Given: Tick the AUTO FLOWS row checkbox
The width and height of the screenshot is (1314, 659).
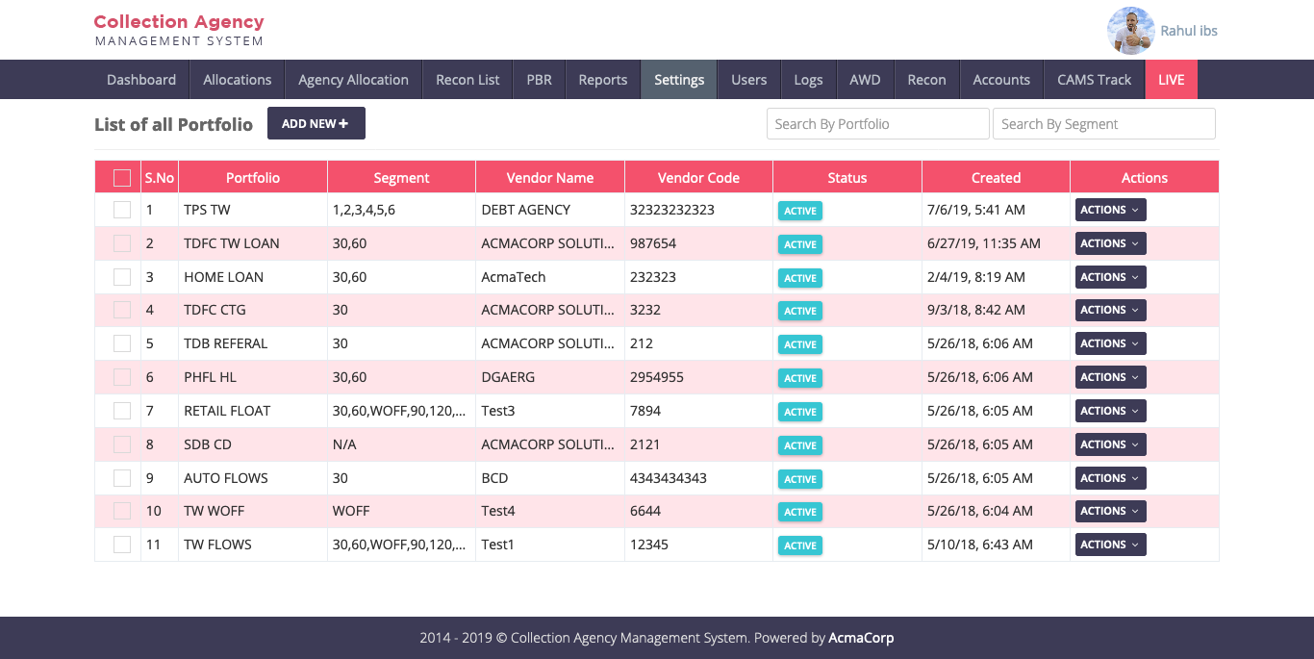Looking at the screenshot, I should (122, 478).
